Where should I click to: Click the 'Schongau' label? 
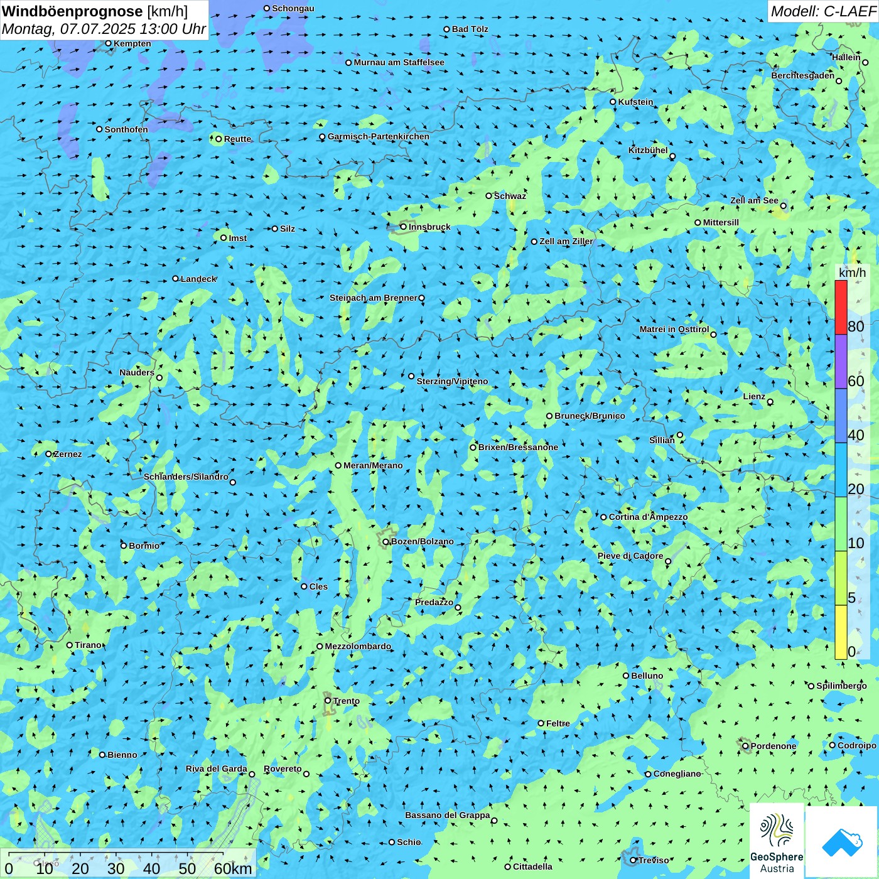coord(293,8)
